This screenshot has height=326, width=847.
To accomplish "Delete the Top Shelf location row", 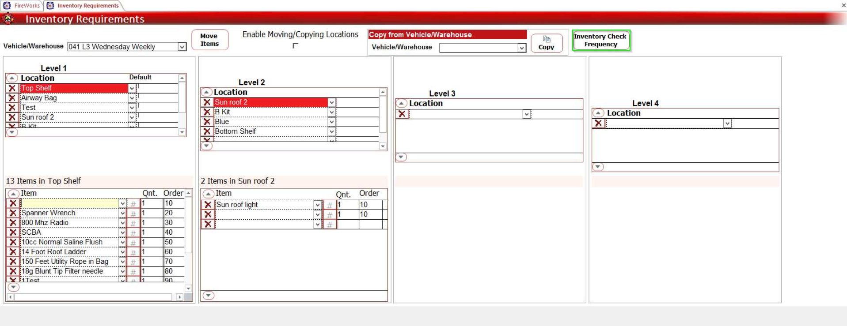I will [12, 88].
